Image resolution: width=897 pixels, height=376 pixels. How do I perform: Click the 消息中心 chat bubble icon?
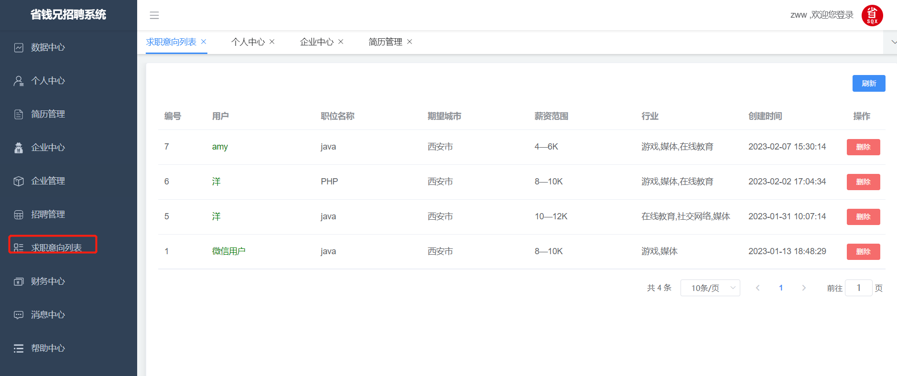pyautogui.click(x=19, y=315)
